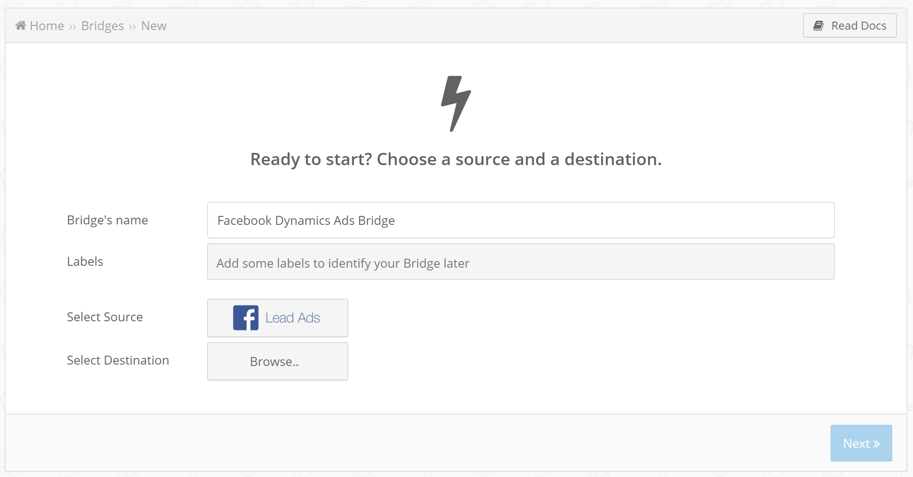
Task: Click the book icon beside Read Docs
Action: click(x=818, y=25)
